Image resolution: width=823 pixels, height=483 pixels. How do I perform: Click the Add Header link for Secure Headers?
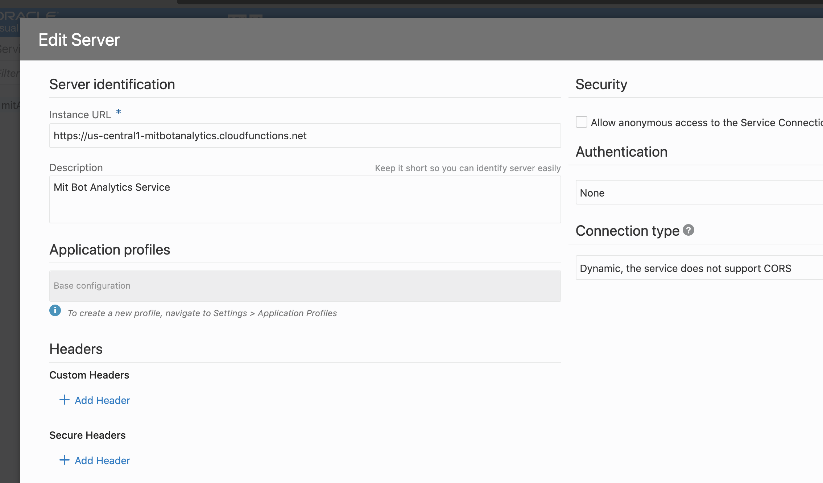point(102,461)
